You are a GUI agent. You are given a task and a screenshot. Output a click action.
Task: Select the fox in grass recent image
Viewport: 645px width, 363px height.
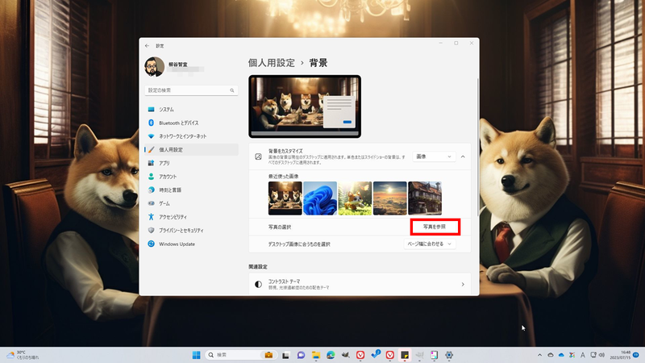[355, 198]
